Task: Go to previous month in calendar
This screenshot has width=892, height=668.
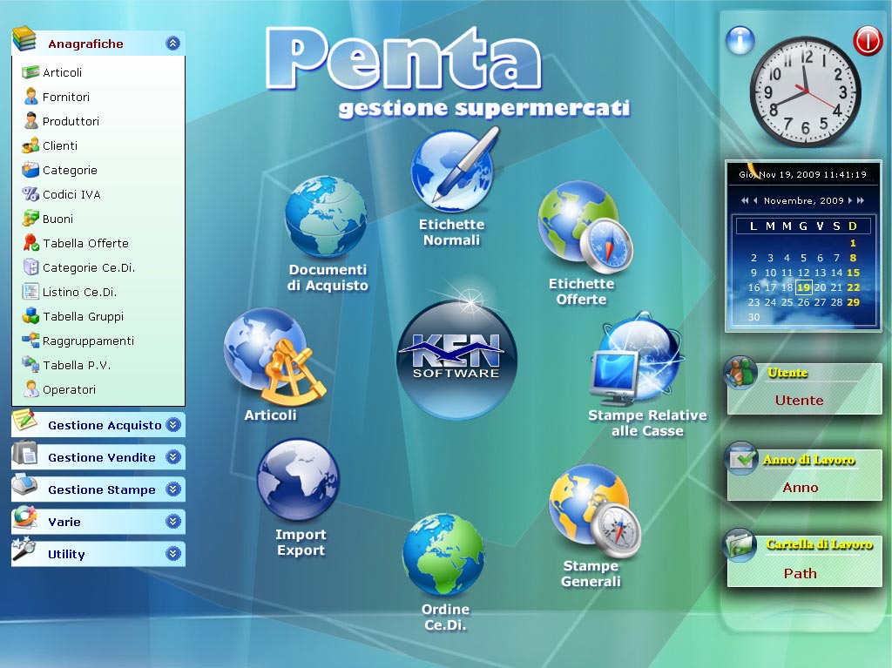Action: pyautogui.click(x=755, y=200)
